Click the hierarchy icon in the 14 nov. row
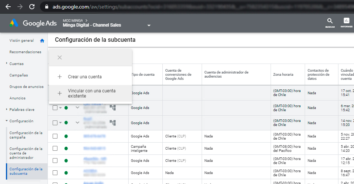 (113, 123)
